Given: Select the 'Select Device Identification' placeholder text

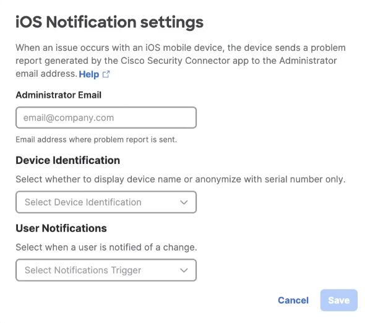Looking at the screenshot, I should click(83, 202).
